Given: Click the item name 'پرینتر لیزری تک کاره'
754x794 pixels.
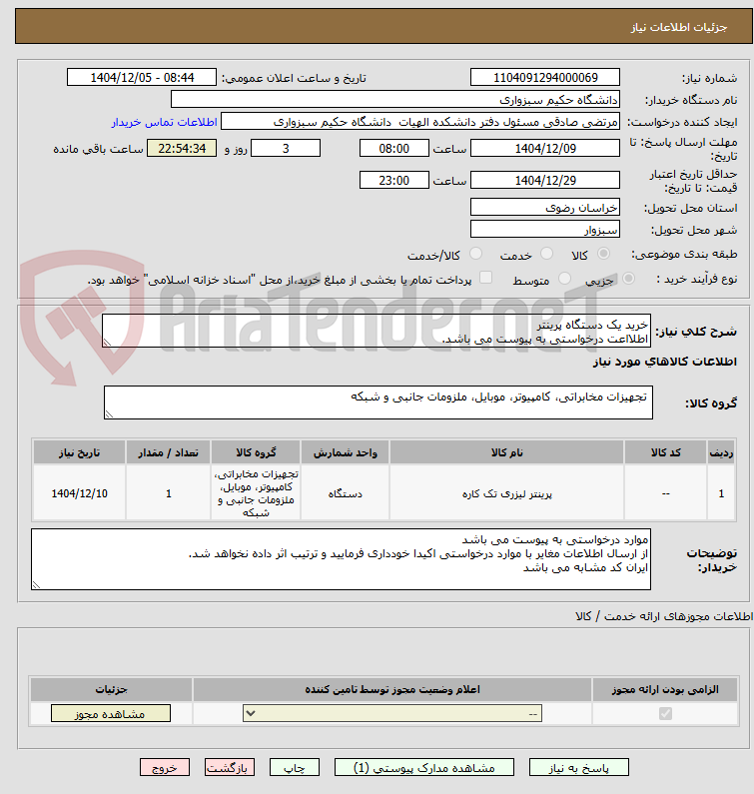Looking at the screenshot, I should 506,493.
